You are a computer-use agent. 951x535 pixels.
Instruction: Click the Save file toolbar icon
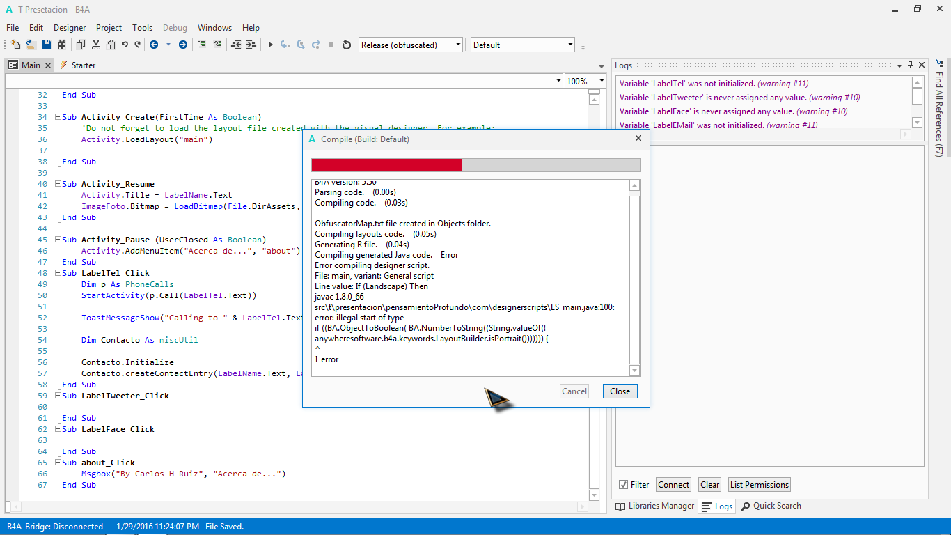tap(47, 45)
